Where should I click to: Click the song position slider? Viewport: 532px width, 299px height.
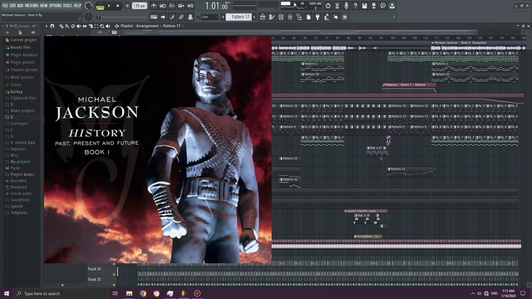[x=122, y=17]
